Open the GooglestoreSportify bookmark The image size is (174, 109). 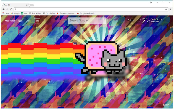tap(86, 13)
